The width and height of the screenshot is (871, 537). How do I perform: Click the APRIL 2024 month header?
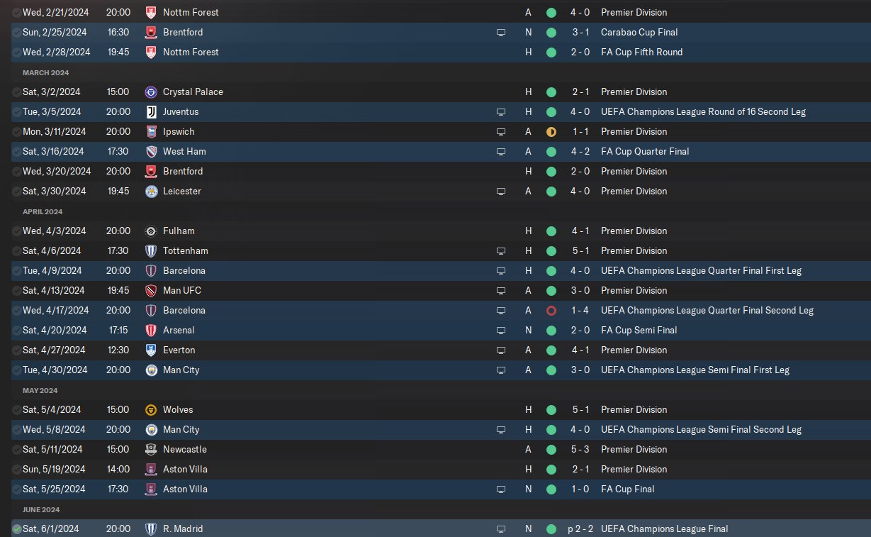point(43,211)
